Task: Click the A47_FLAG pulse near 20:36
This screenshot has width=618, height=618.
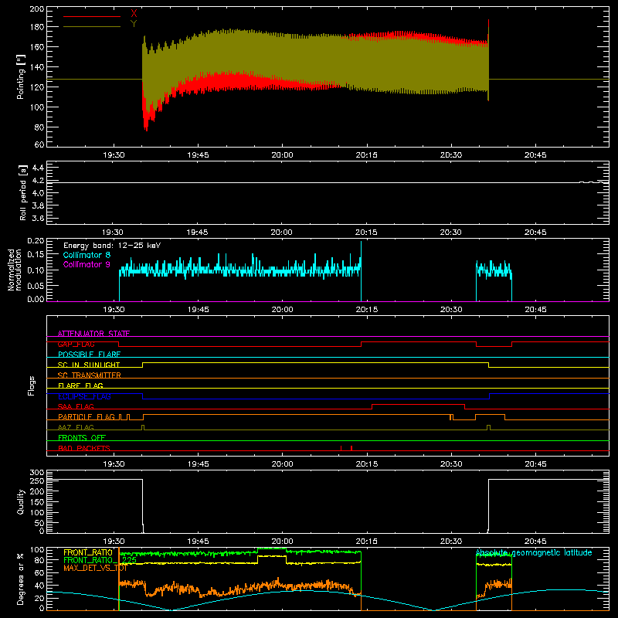Action: (489, 427)
